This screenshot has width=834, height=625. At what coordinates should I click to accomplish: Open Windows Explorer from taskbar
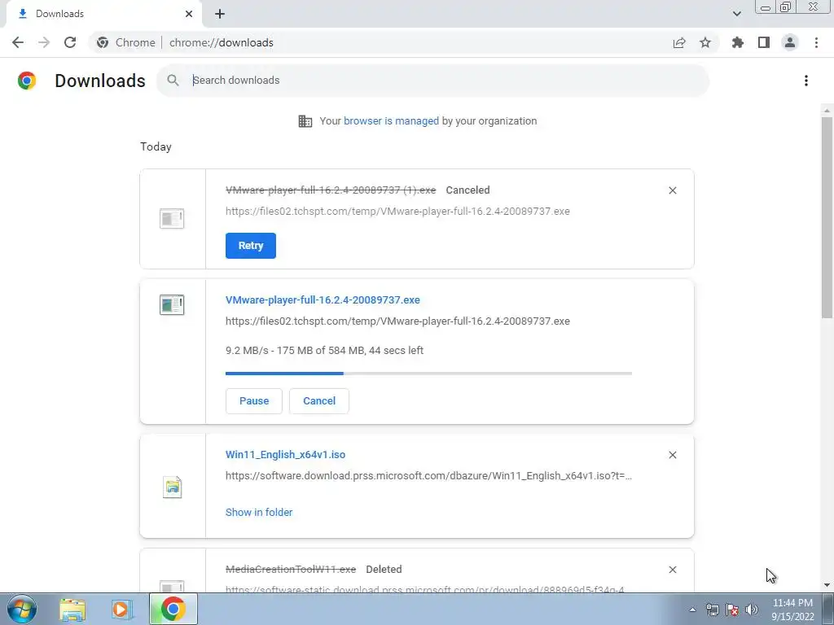(72, 610)
